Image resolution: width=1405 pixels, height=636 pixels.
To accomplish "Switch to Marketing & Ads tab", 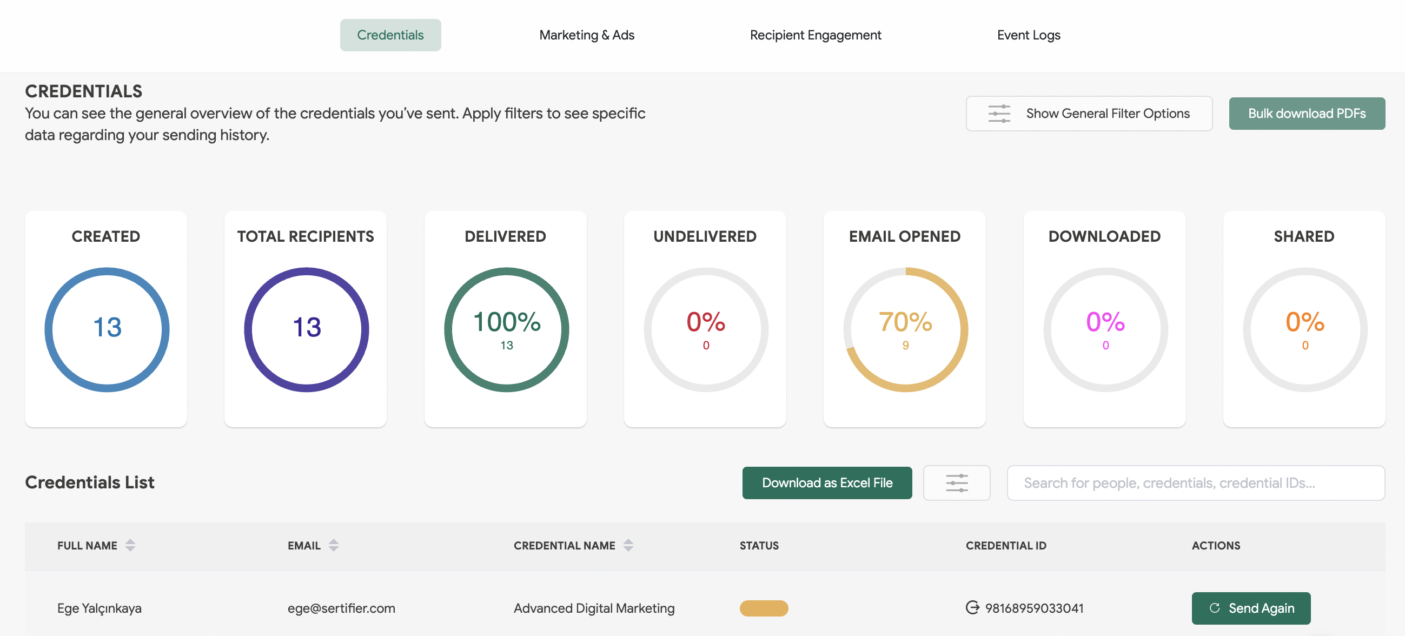I will pos(586,35).
